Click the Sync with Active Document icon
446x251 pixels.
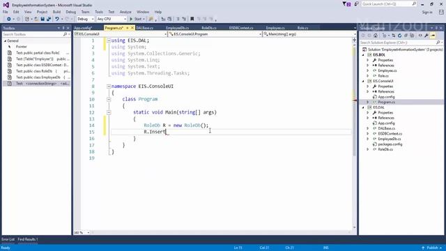394,36
